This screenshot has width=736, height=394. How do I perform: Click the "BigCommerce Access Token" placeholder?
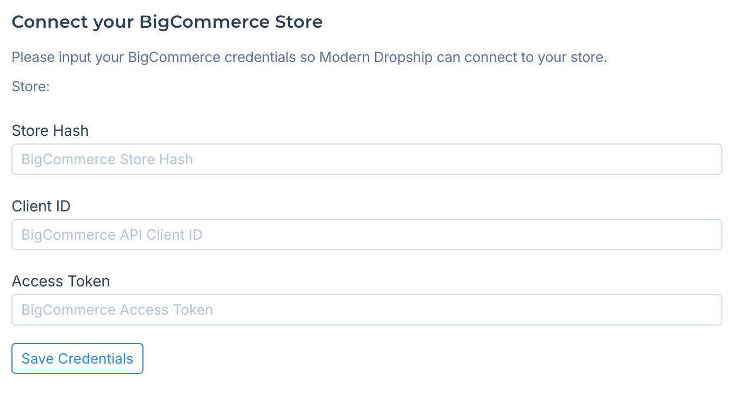[117, 310]
